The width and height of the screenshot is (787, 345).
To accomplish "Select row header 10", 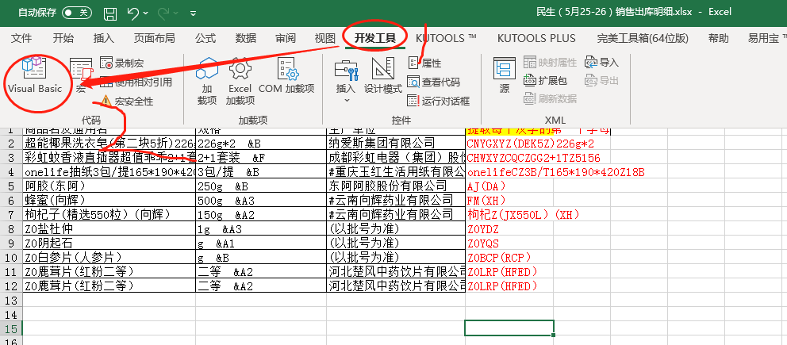I will coord(10,257).
